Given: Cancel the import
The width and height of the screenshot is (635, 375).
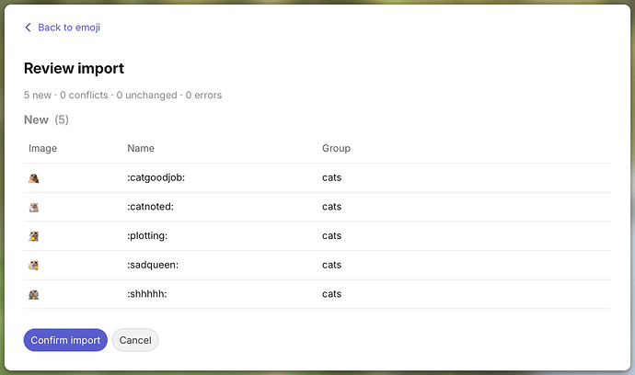Looking at the screenshot, I should click(x=135, y=340).
